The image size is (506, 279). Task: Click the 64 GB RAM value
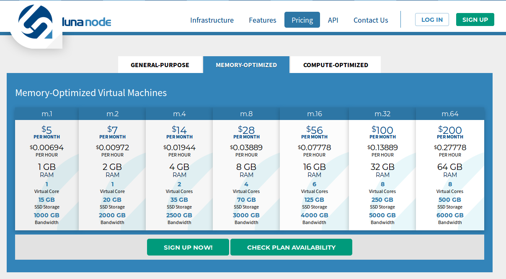(450, 167)
